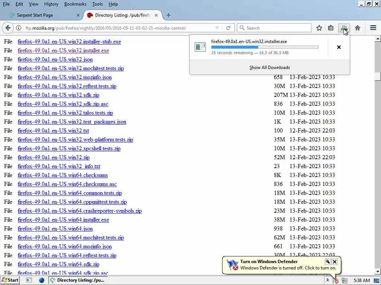Open site information icon in address bar
The image size is (381, 285).
pos(19,28)
